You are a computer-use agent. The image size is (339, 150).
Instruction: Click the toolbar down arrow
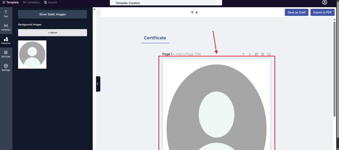coord(197,12)
